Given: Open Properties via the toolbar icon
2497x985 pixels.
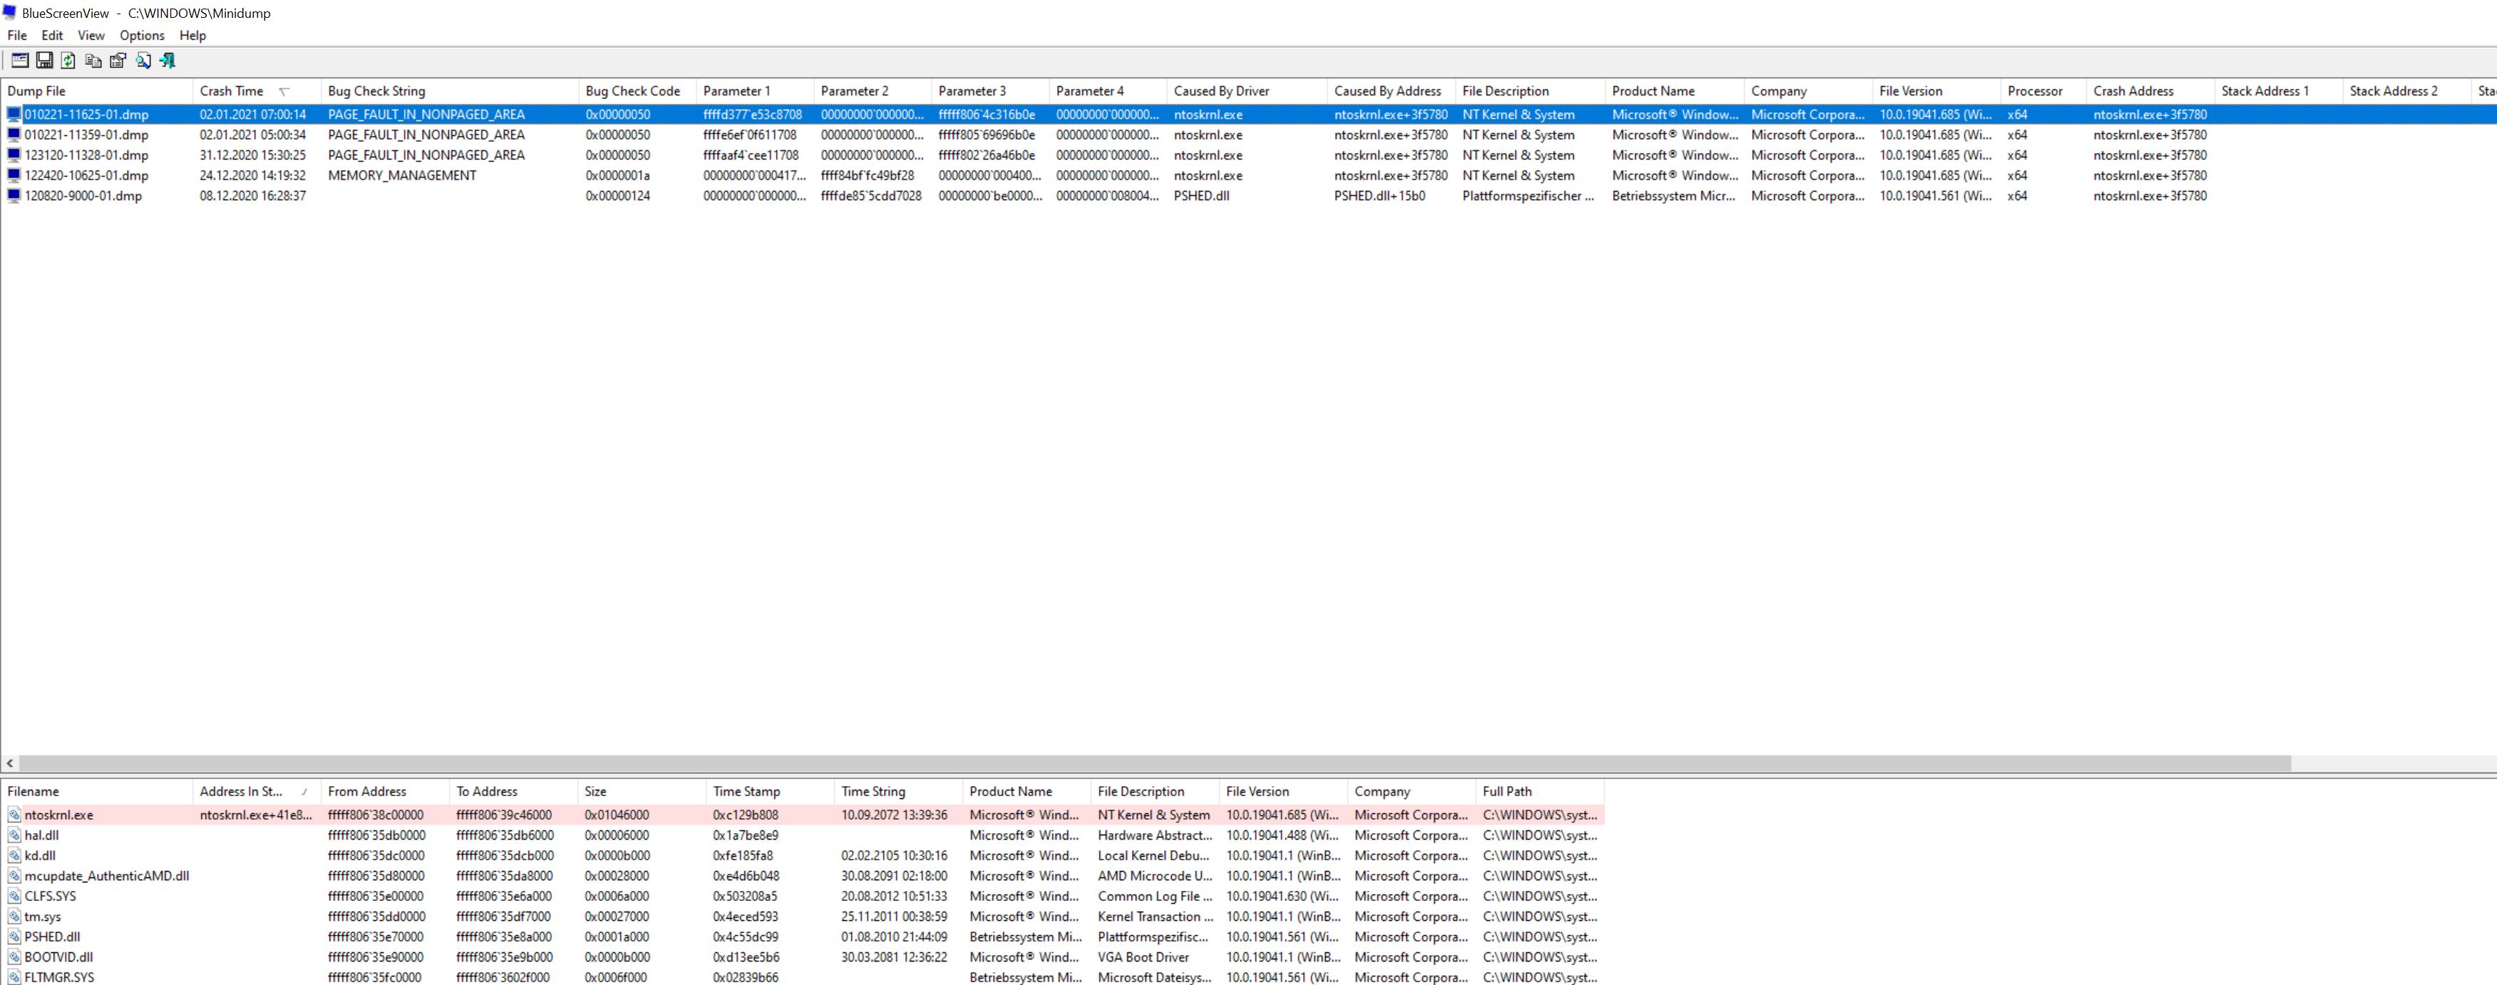Looking at the screenshot, I should tap(118, 61).
